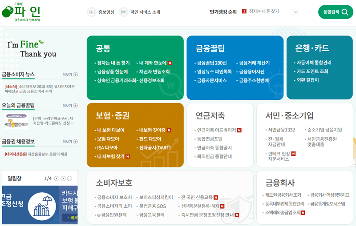Click the 서민금융1332 link
This screenshot has width=356, height=226.
pos(281,130)
